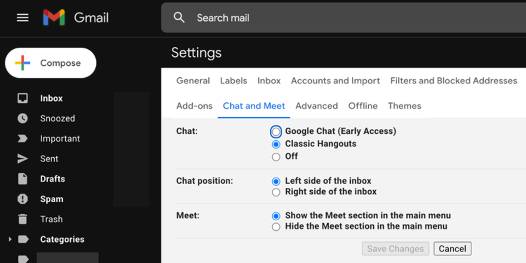
Task: Click the 'Chat position:' label
Action: (x=204, y=181)
